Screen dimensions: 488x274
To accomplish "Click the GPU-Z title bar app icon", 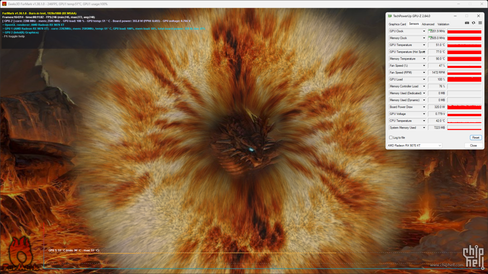I will [x=390, y=16].
